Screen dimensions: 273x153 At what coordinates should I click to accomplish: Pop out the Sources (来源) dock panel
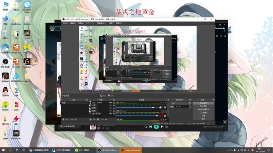click(x=114, y=100)
